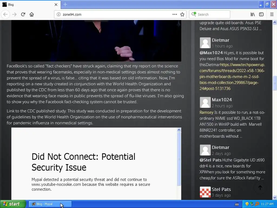The width and height of the screenshot is (277, 208).
Task: Click the embedded frame scrollbar thumb
Action: pyautogui.click(x=179, y=159)
